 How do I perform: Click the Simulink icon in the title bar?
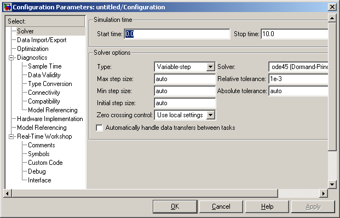coord(7,7)
